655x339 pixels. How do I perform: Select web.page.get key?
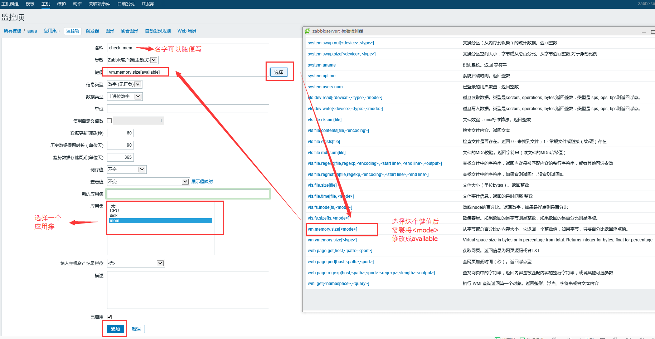click(x=340, y=251)
